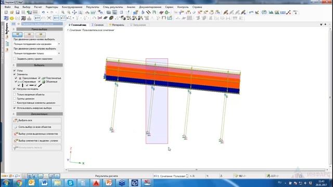
Task: Click the left sidebar green grid icon
Action: 7,44
